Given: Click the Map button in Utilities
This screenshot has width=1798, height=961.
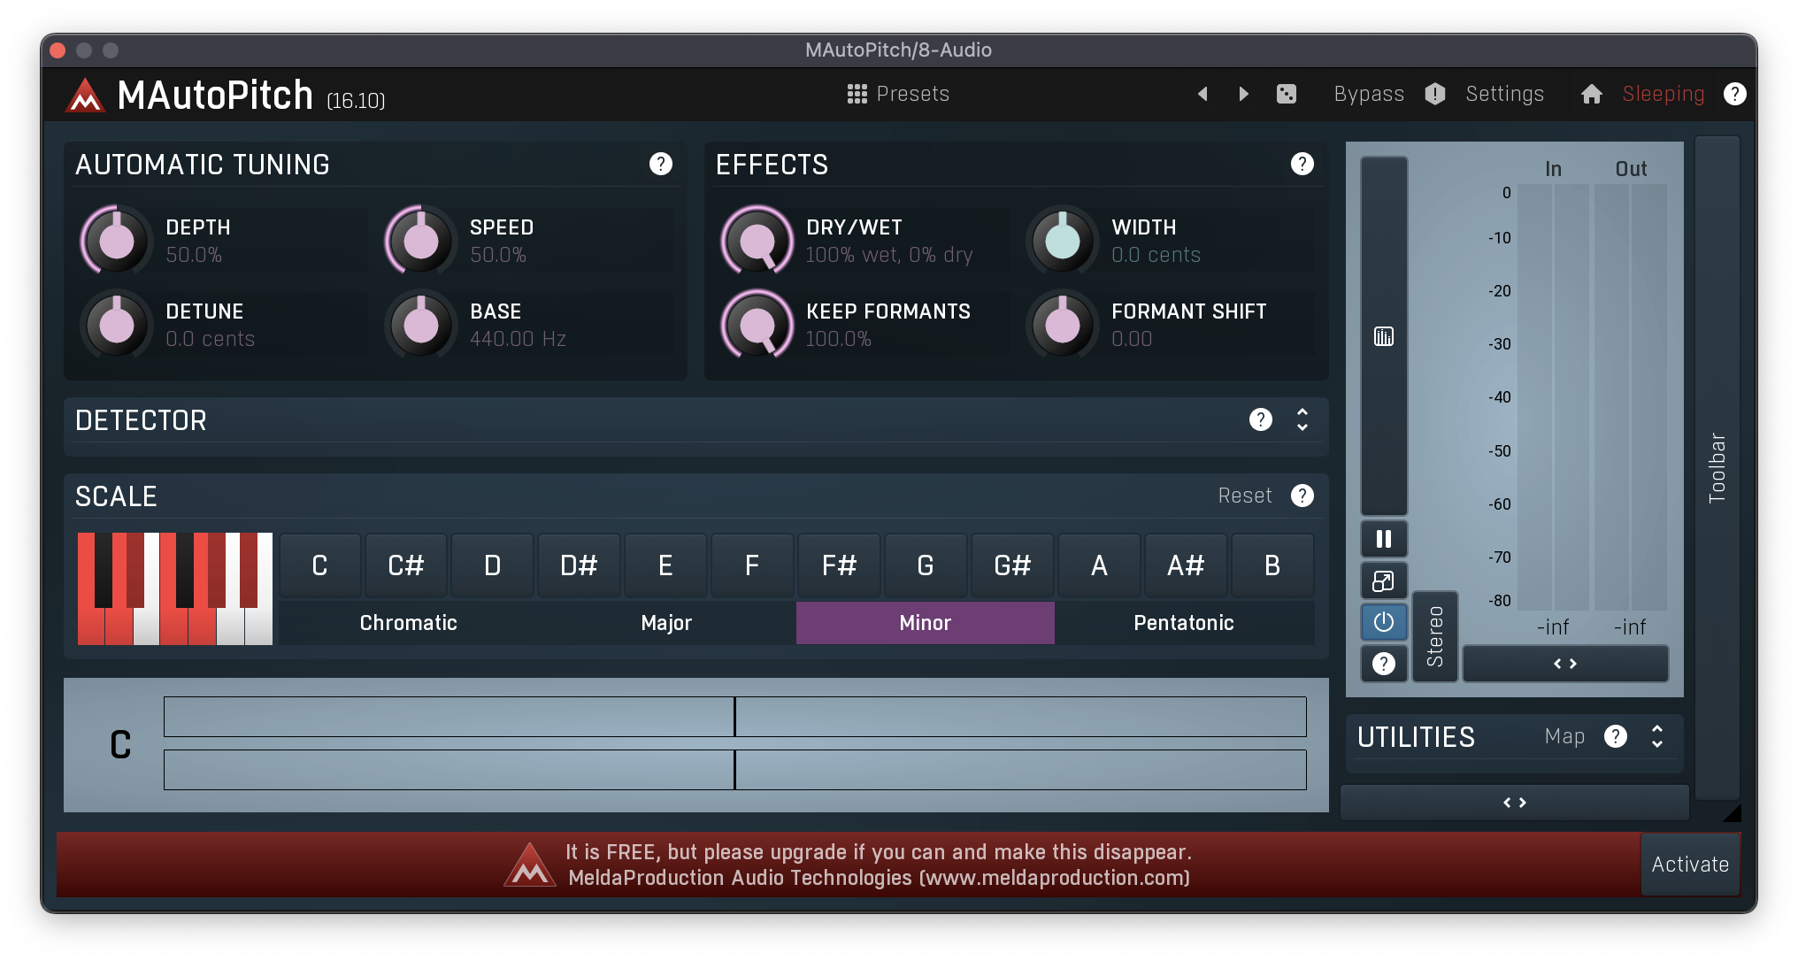Looking at the screenshot, I should (x=1564, y=736).
